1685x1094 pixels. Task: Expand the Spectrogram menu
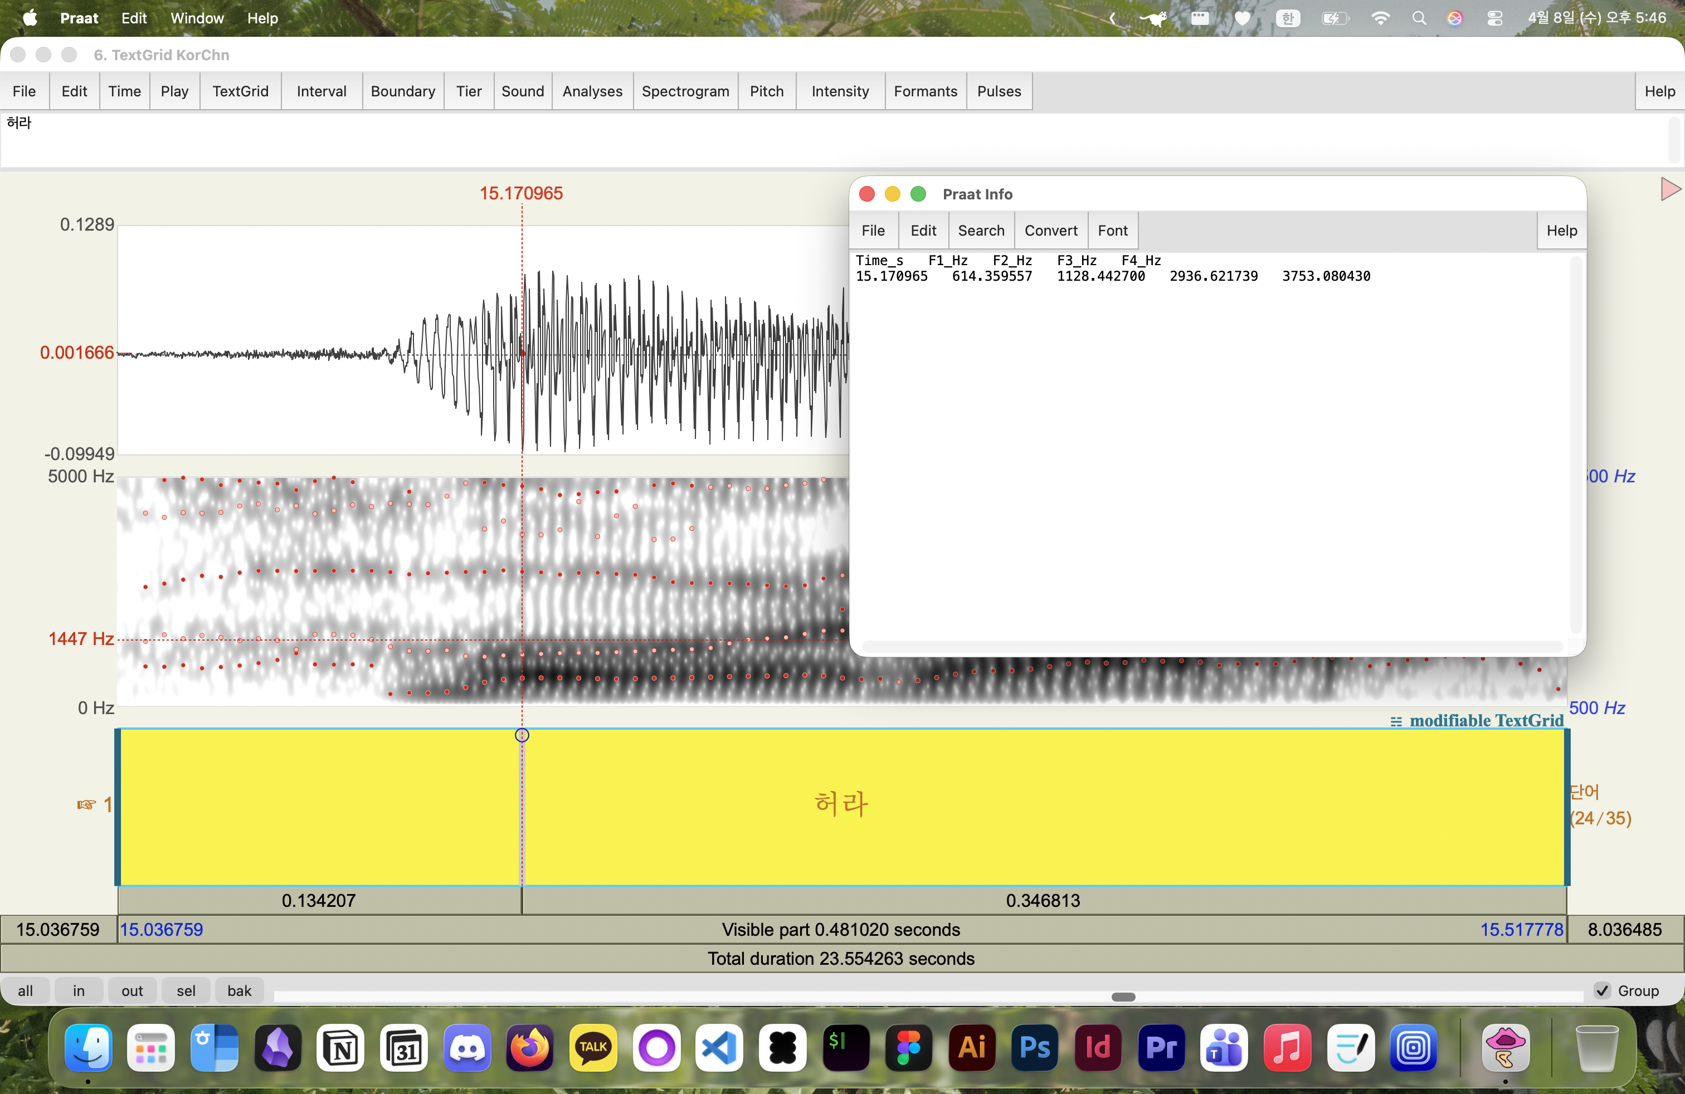685,91
